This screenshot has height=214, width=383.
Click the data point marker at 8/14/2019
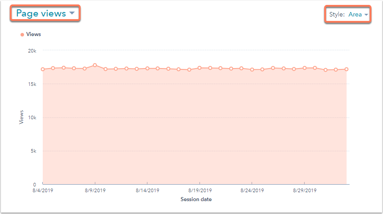pyautogui.click(x=147, y=69)
